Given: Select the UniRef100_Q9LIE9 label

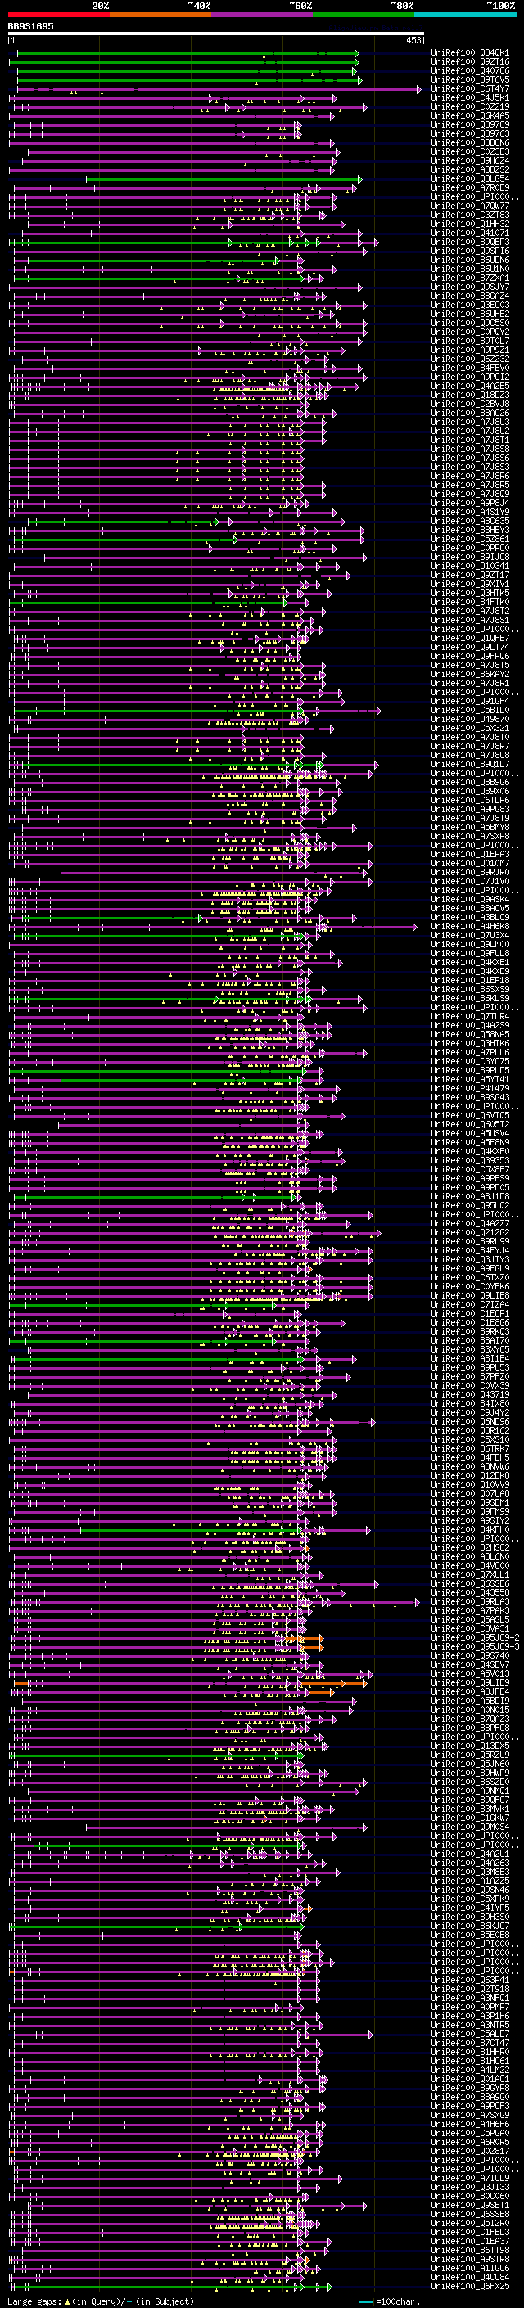Looking at the screenshot, I should (x=470, y=1682).
